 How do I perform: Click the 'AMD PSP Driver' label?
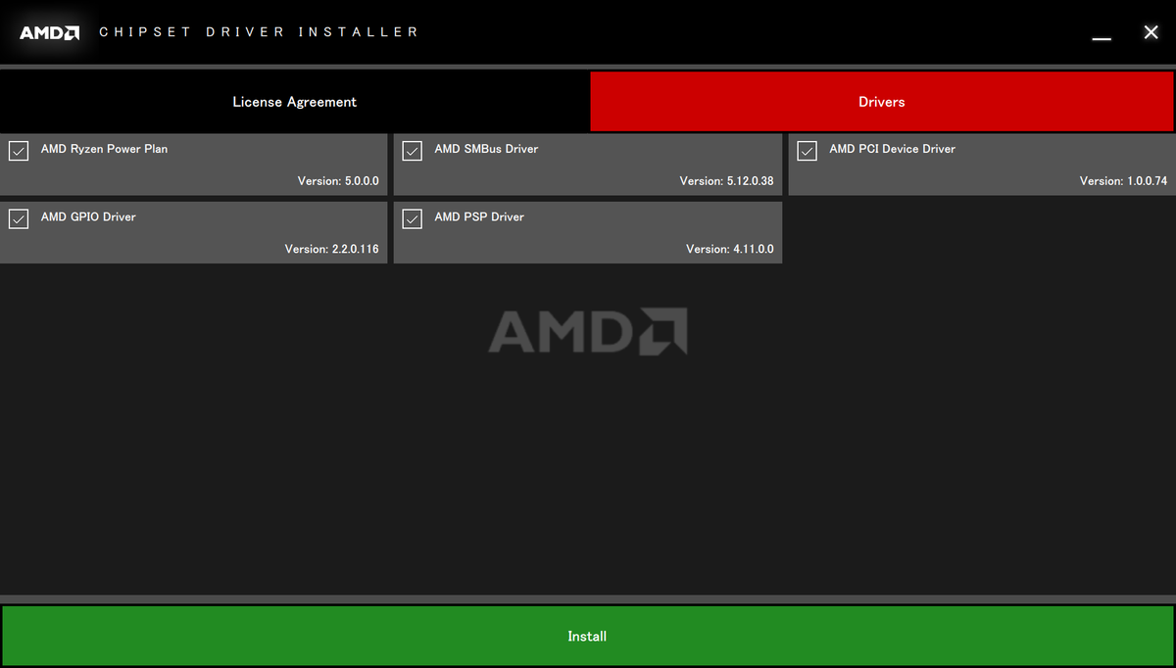tap(479, 216)
